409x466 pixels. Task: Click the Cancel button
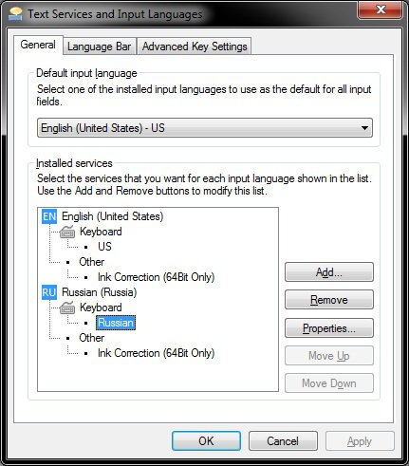(283, 441)
